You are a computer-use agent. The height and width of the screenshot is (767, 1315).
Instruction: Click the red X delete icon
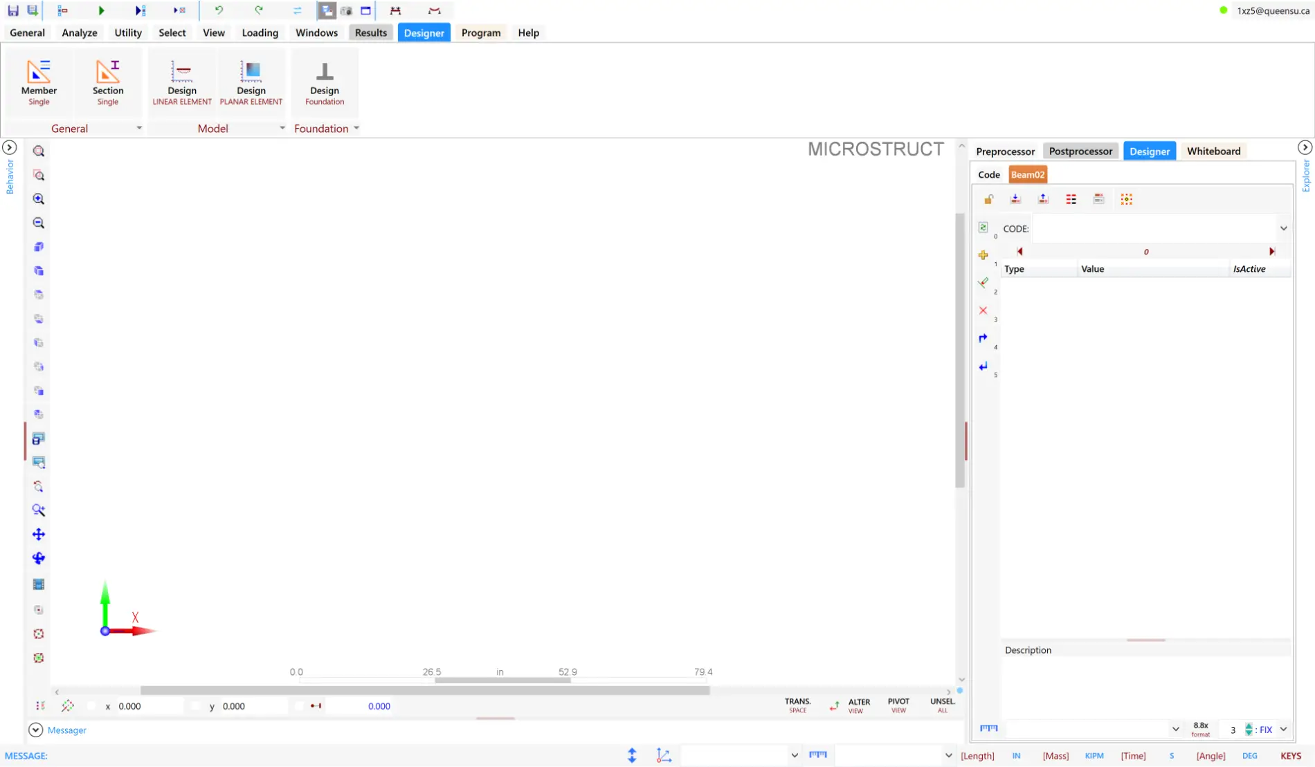(x=983, y=311)
